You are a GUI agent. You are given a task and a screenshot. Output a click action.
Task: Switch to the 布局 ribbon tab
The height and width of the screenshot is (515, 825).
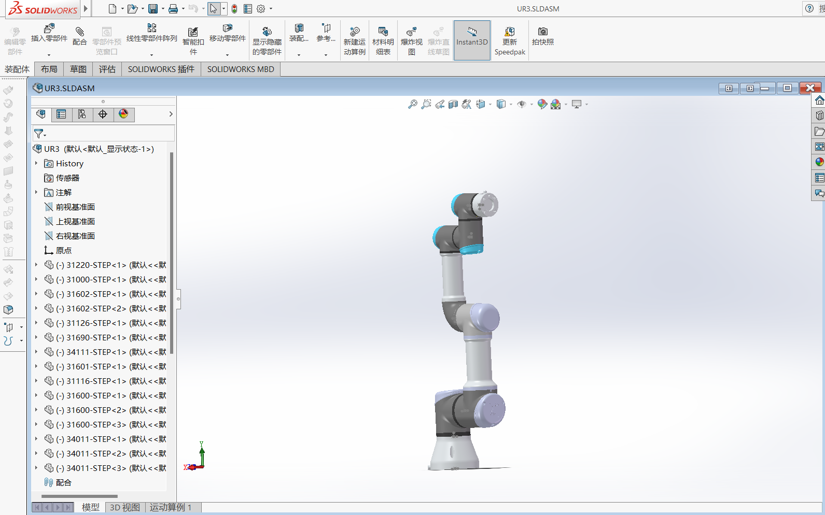[49, 69]
